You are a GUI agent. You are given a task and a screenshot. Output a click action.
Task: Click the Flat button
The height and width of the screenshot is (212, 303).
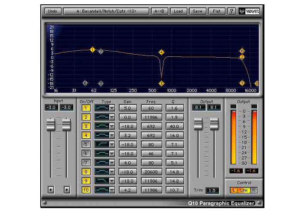(217, 11)
